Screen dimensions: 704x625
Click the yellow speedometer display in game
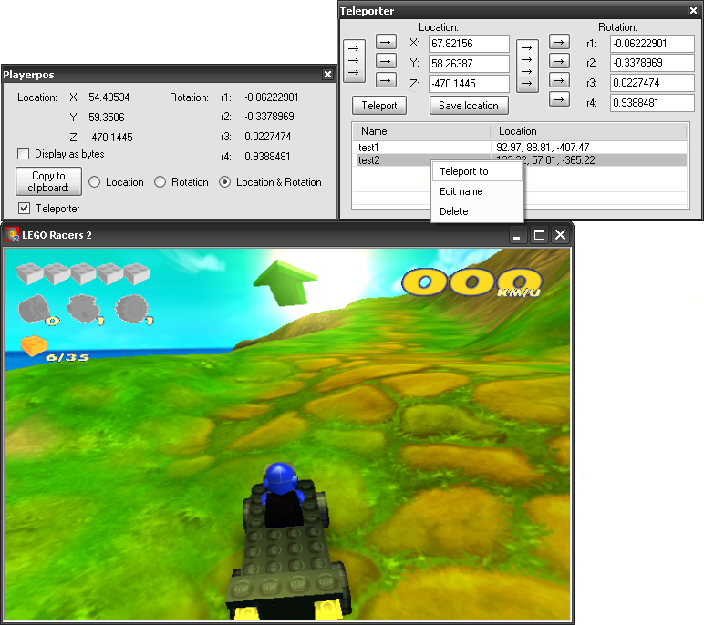point(471,282)
